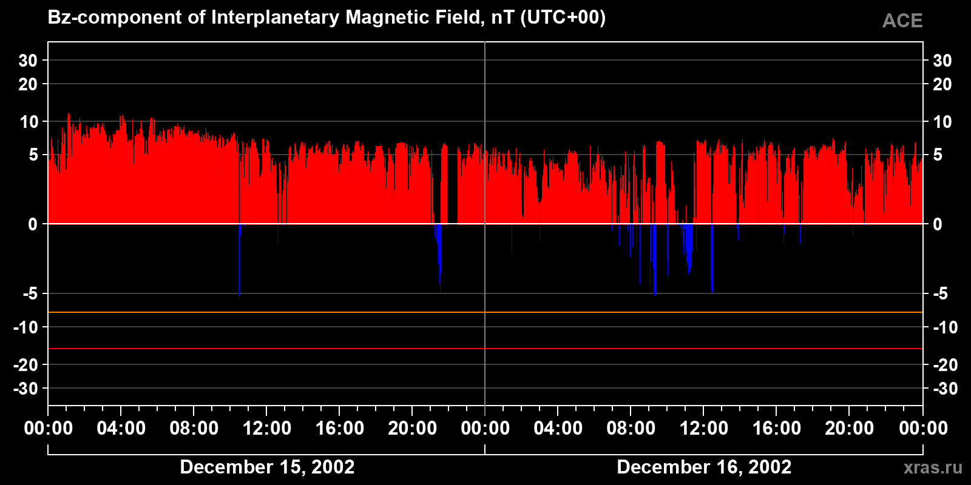Click '16:00' time label under December 16
This screenshot has height=485, width=971.
coord(777,428)
